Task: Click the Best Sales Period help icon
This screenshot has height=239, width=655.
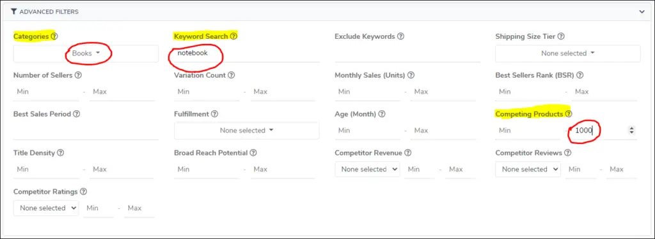Action: pyautogui.click(x=77, y=113)
